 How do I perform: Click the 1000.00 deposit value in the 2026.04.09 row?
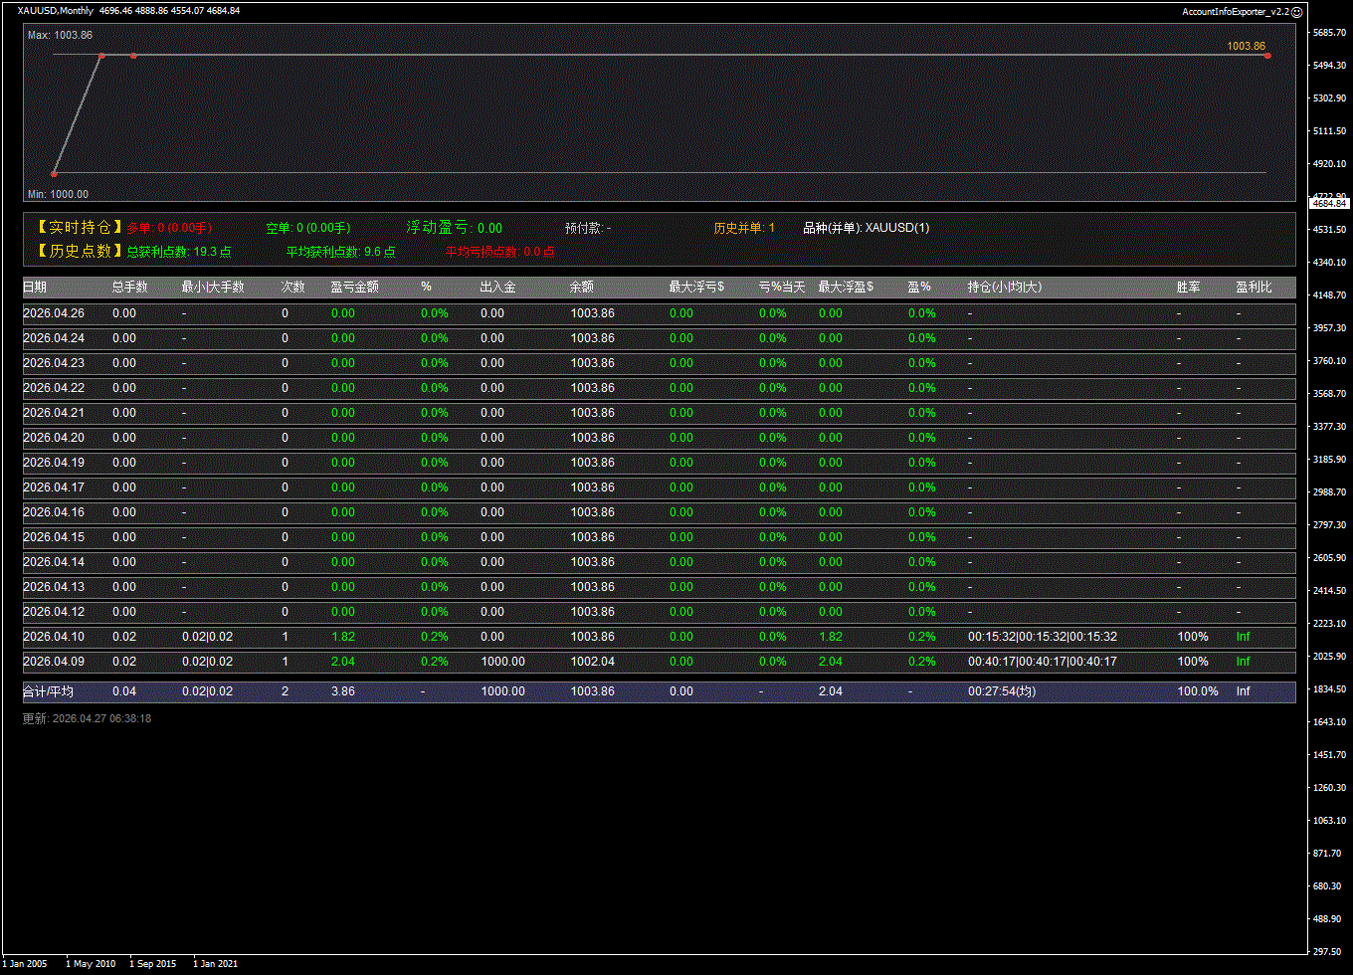coord(502,662)
